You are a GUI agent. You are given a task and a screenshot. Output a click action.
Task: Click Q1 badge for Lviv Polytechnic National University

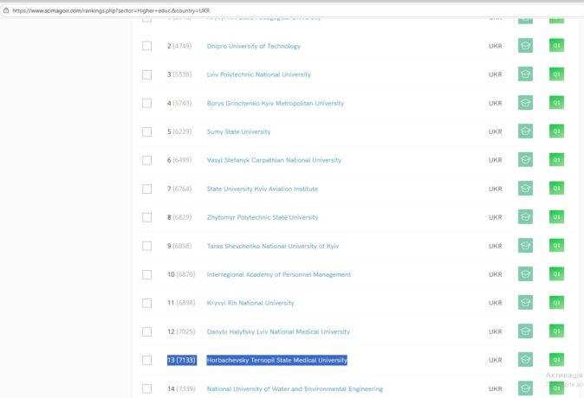point(556,74)
